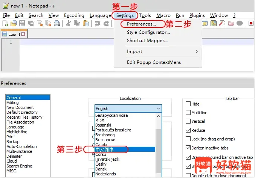Click the Open file folder icon
The height and width of the screenshot is (178, 255).
tap(14, 23)
